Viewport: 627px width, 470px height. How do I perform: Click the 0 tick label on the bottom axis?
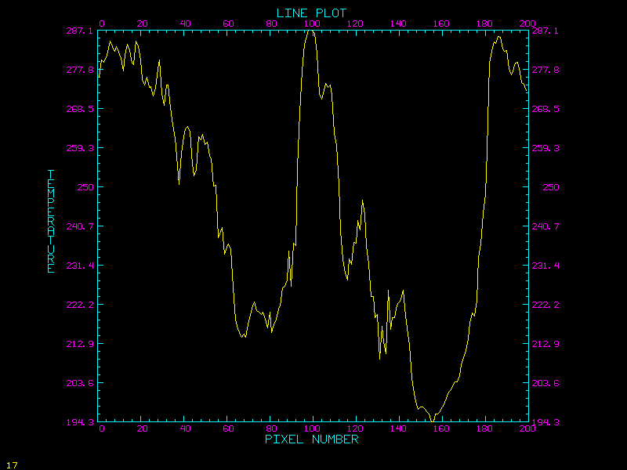click(102, 428)
